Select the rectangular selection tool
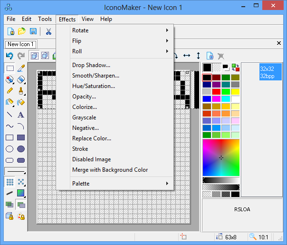This screenshot has width=287, height=245. tap(10, 68)
